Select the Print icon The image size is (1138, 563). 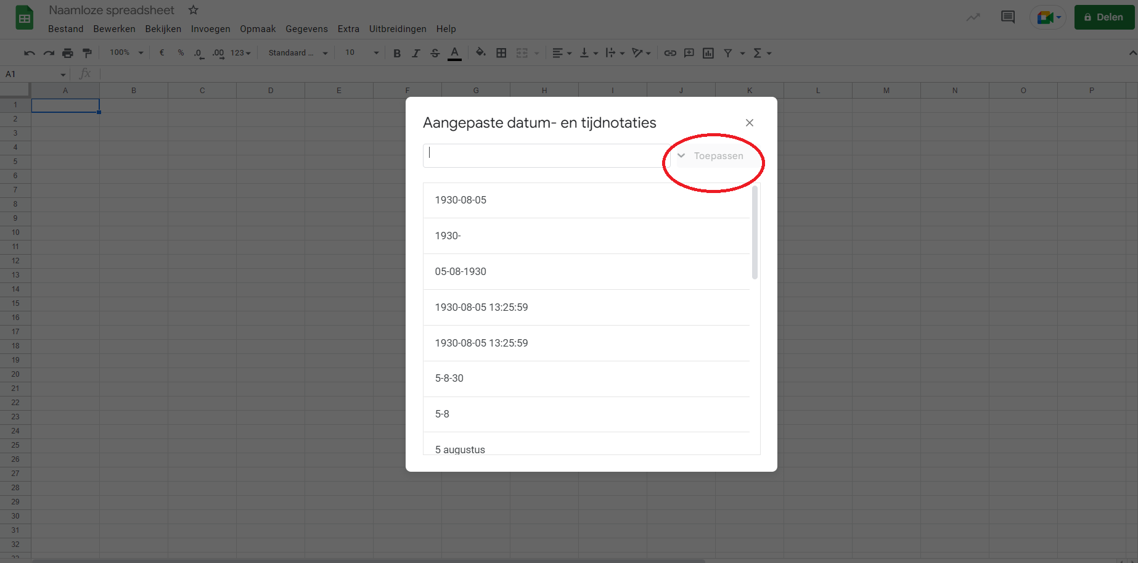click(68, 52)
